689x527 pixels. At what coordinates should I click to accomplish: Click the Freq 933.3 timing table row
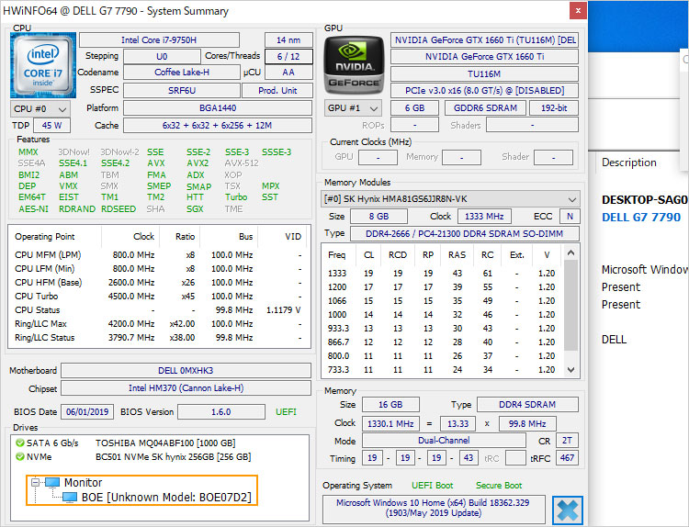[x=442, y=329]
